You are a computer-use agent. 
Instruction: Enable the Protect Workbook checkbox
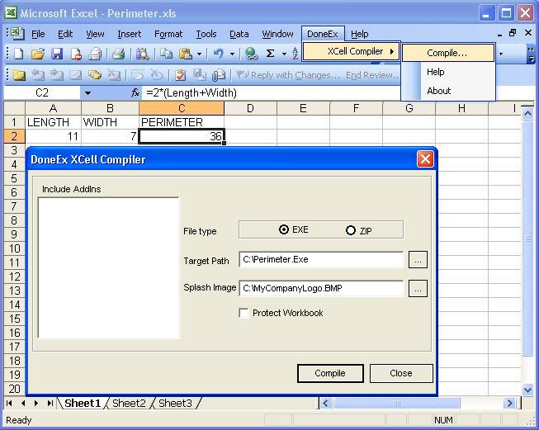[243, 313]
